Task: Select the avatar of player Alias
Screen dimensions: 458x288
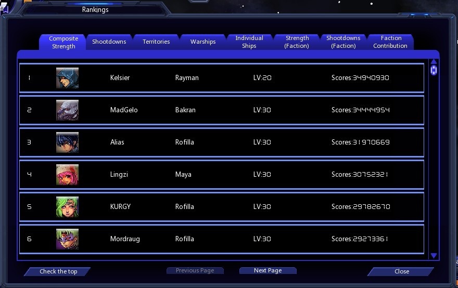Action: 67,142
